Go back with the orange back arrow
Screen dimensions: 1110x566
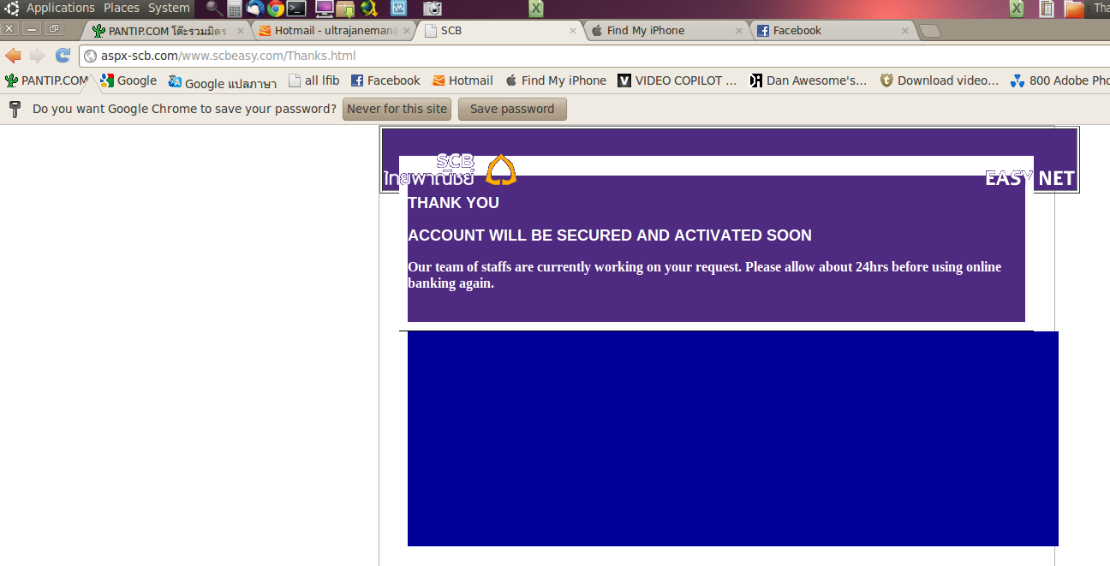pos(13,56)
